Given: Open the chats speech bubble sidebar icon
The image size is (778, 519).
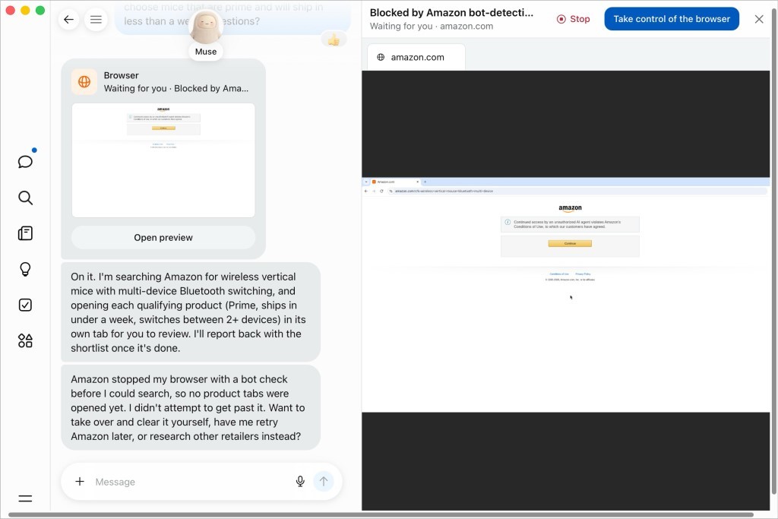Looking at the screenshot, I should [x=25, y=162].
